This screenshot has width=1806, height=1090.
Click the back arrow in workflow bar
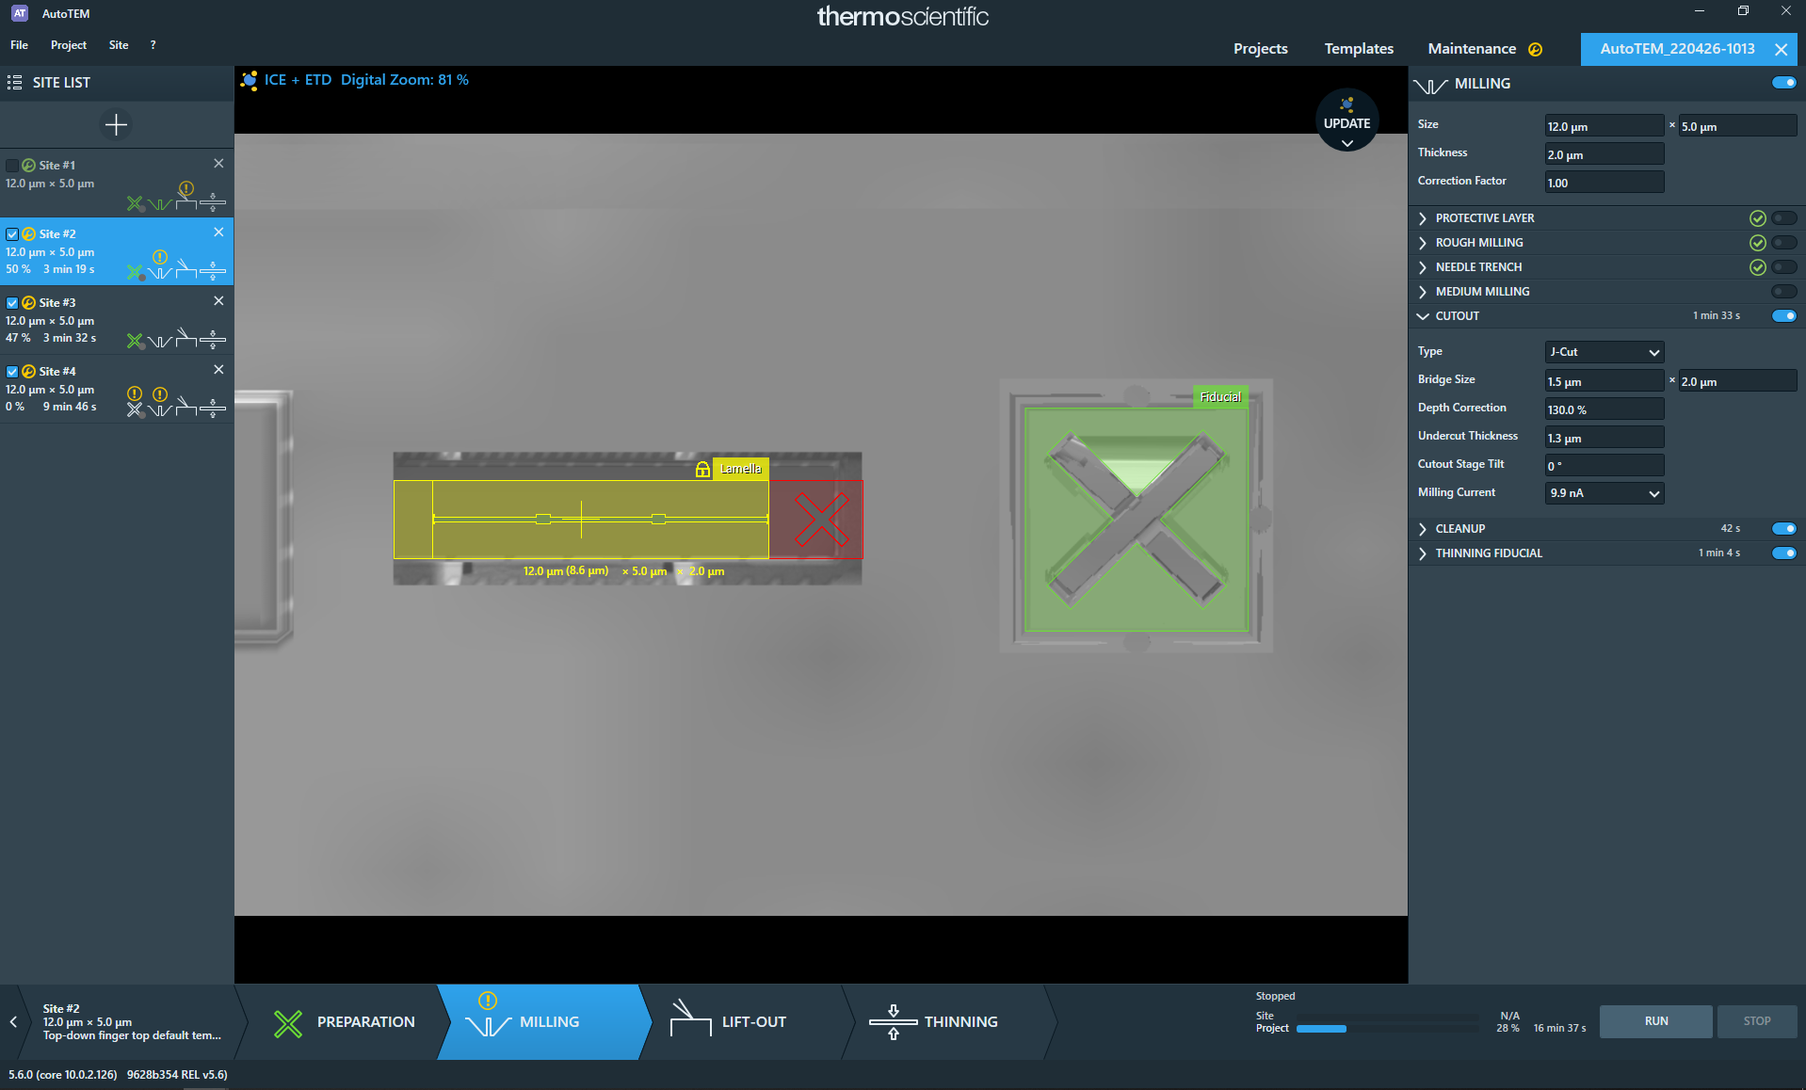(x=13, y=1021)
